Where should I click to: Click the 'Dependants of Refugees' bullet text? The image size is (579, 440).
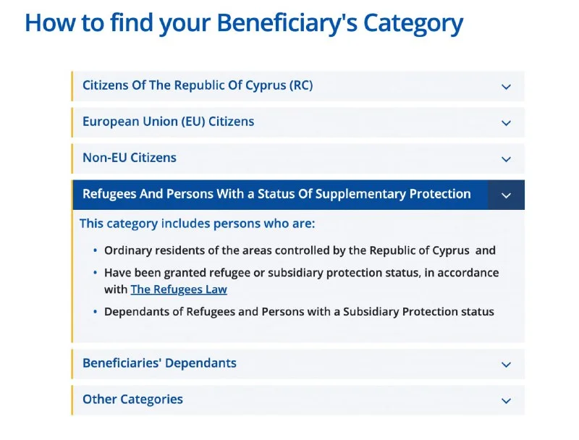point(299,312)
